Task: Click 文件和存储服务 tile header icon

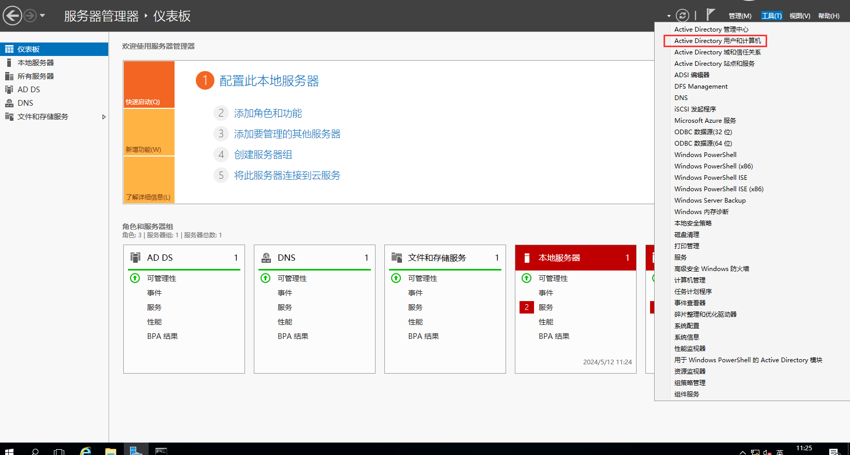Action: click(x=397, y=258)
